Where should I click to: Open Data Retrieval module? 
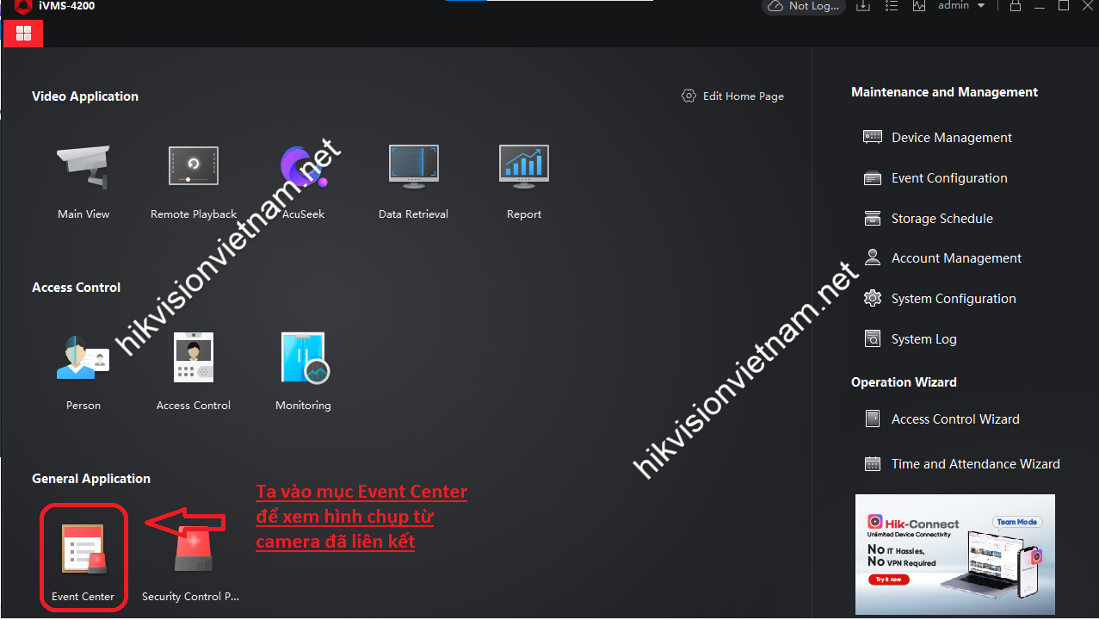pyautogui.click(x=413, y=167)
